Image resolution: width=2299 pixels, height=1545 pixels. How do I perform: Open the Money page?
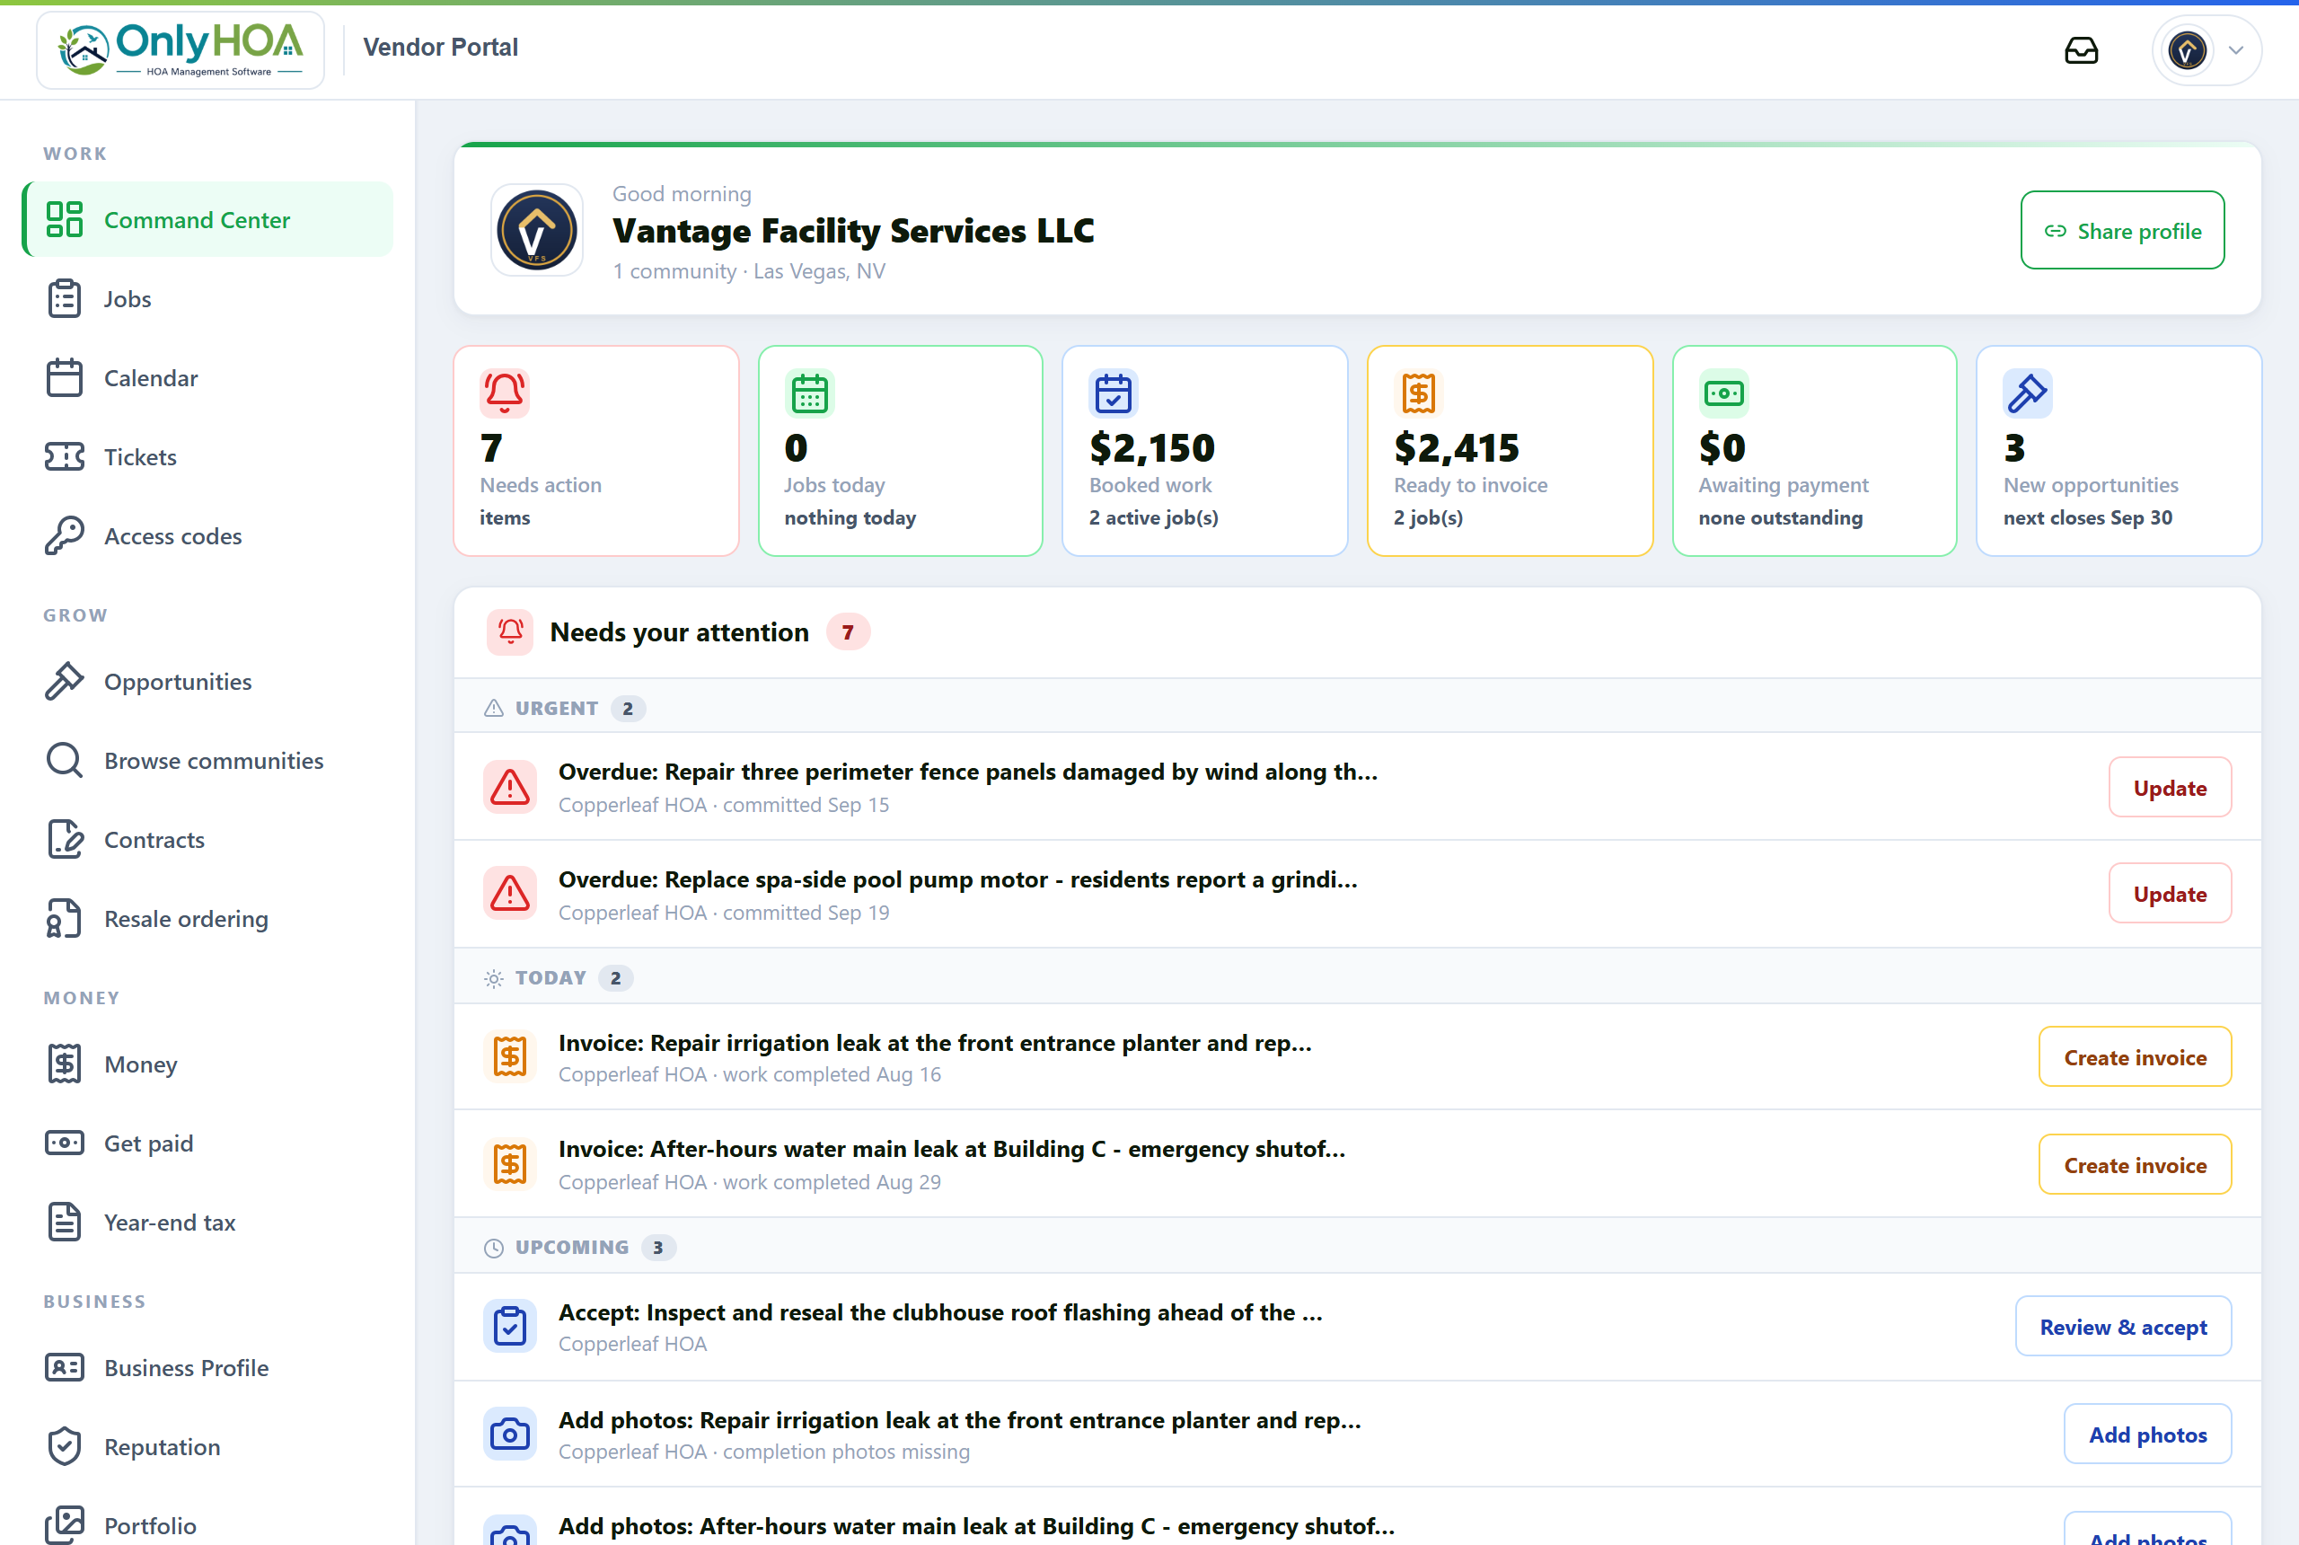click(209, 1064)
